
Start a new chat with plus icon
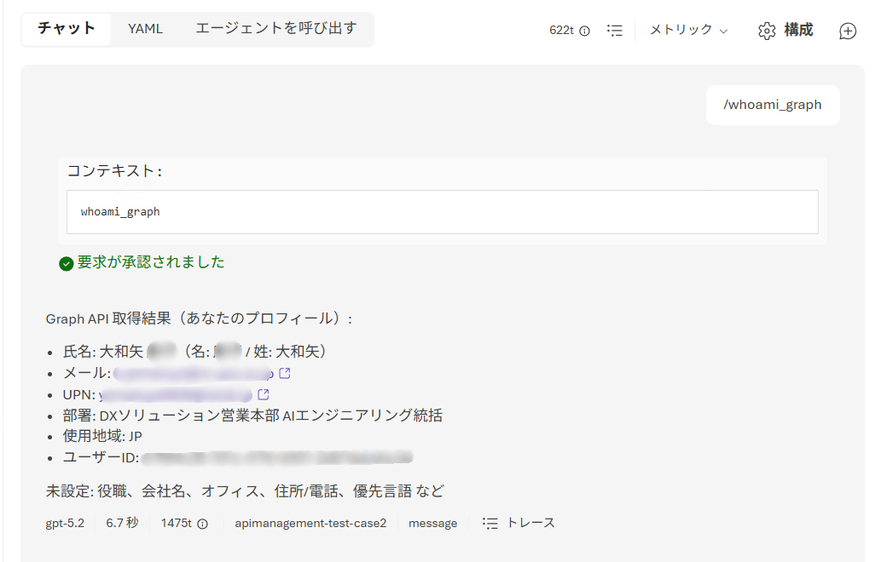pos(847,31)
